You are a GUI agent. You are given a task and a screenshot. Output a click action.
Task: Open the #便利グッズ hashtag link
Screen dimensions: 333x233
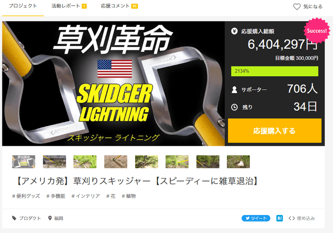[26, 196]
